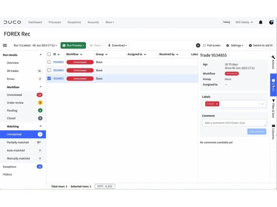The image size is (277, 207).
Task: Open the Settings dropdown
Action: (x=235, y=45)
